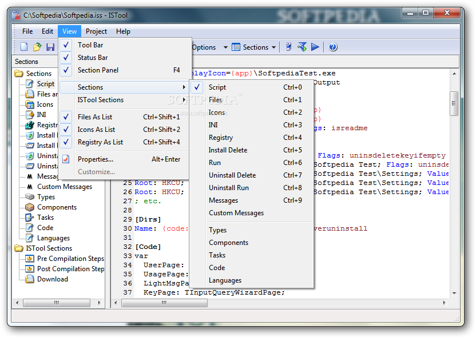Toggle Tool Bar visibility in View menu
This screenshot has height=338, width=476.
click(126, 45)
